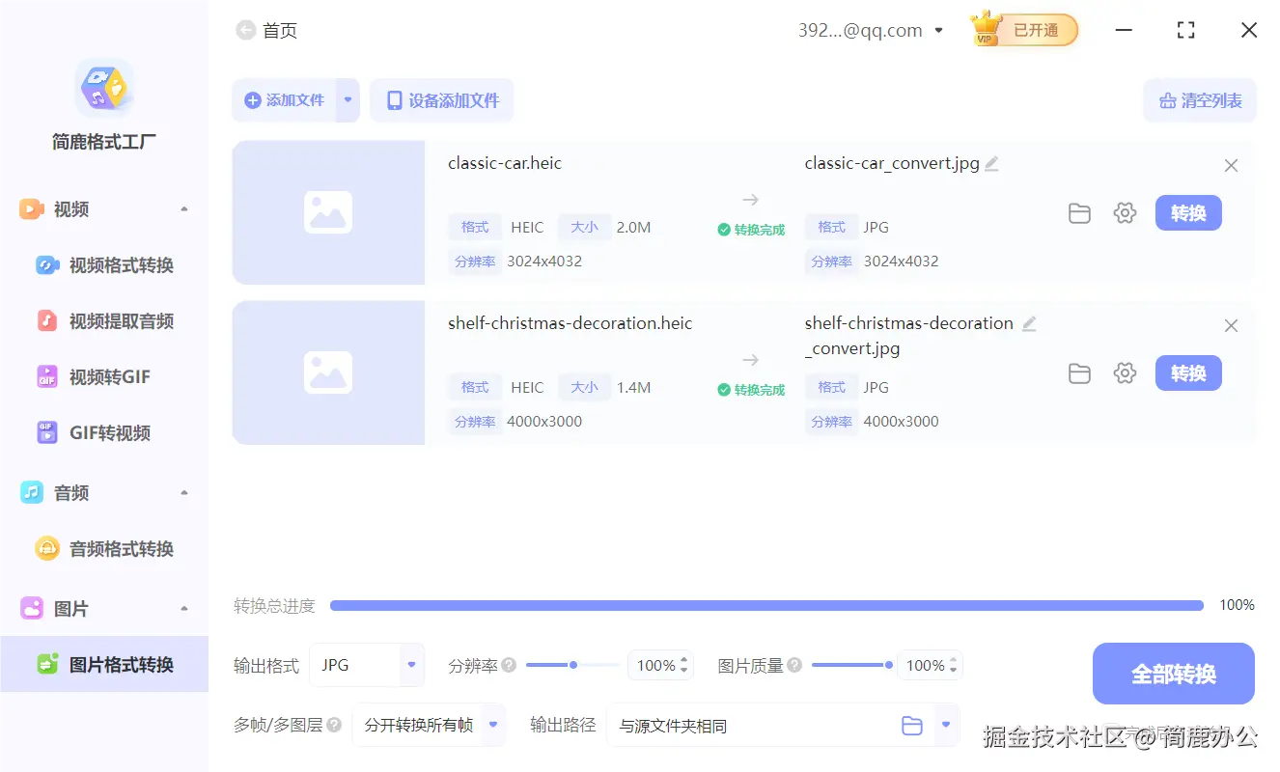Click the 视频 category icon

coord(32,208)
